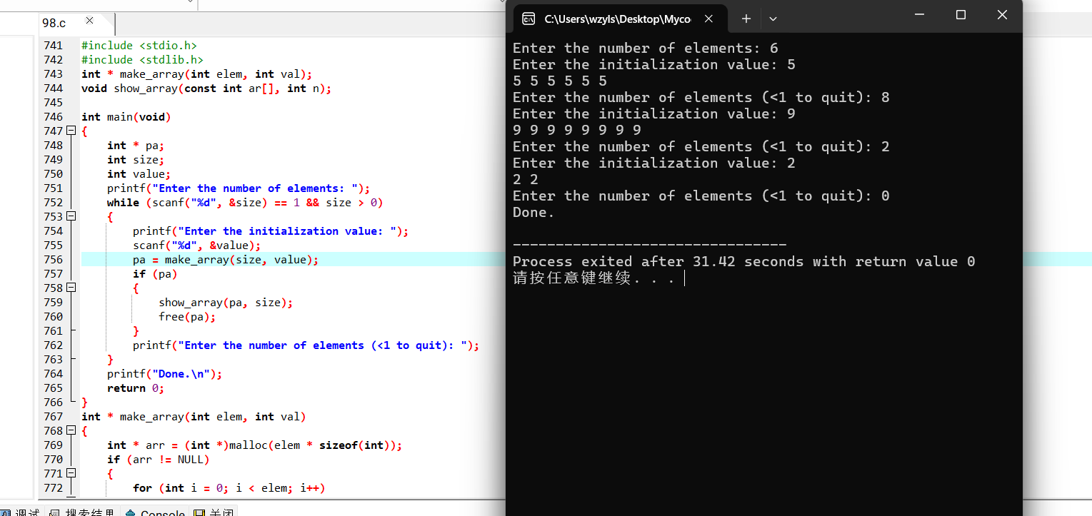Viewport: 1092px width, 516px height.
Task: Click the void show_array prototype line
Action: (206, 88)
